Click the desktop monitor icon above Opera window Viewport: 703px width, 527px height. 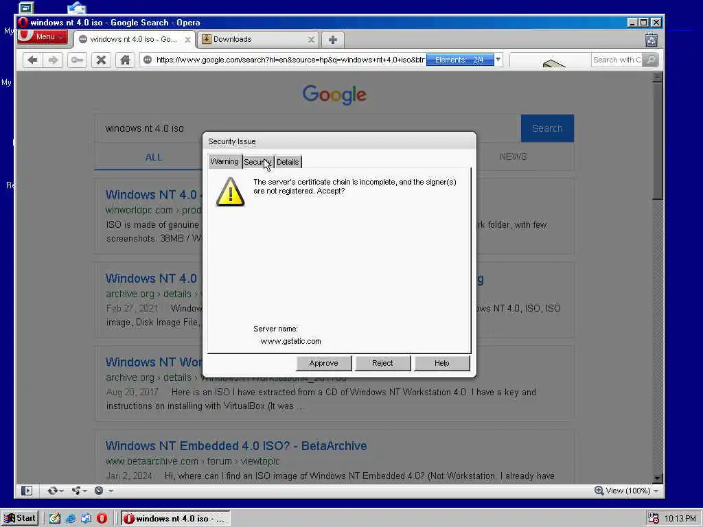point(26,8)
